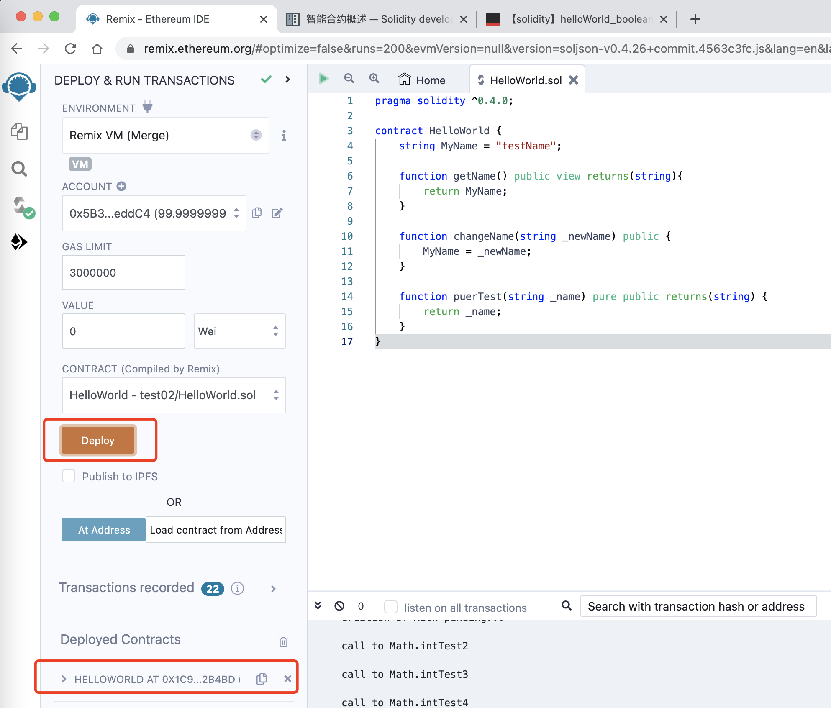Click the GAS LIMIT input field

point(123,272)
